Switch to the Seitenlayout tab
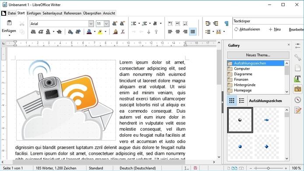 click(52, 13)
